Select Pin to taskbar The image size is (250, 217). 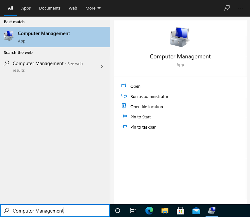pyautogui.click(x=143, y=127)
